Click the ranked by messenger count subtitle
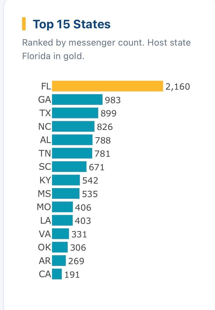Image resolution: width=215 pixels, height=310 pixels. (x=106, y=49)
